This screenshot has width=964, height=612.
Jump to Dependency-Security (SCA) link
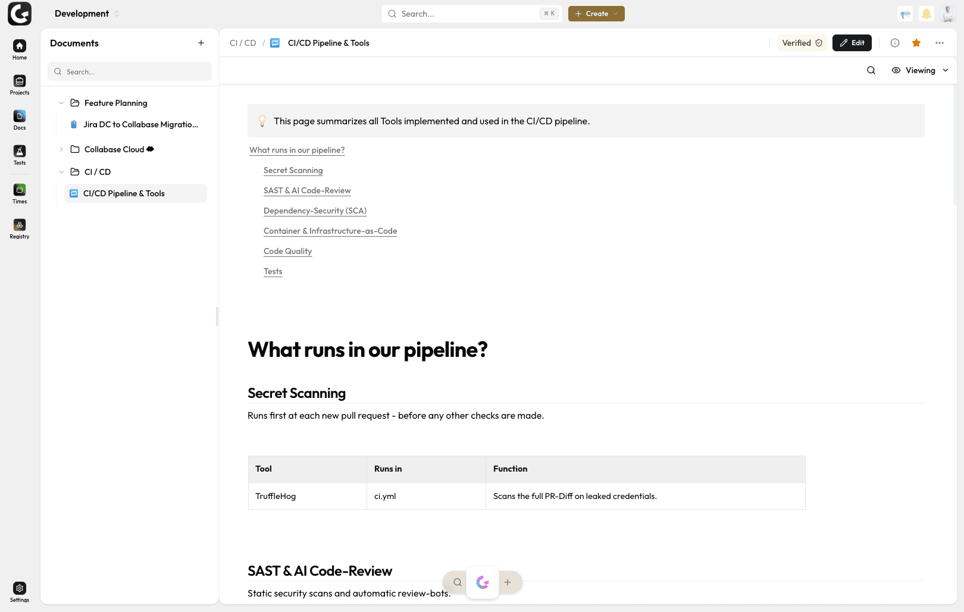[x=315, y=211]
